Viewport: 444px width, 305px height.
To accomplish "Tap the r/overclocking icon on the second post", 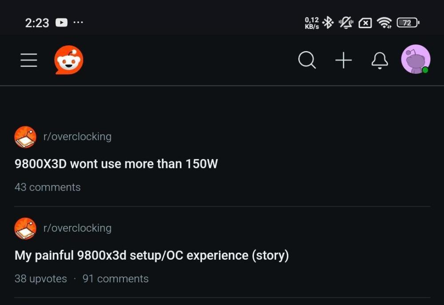I will [25, 228].
